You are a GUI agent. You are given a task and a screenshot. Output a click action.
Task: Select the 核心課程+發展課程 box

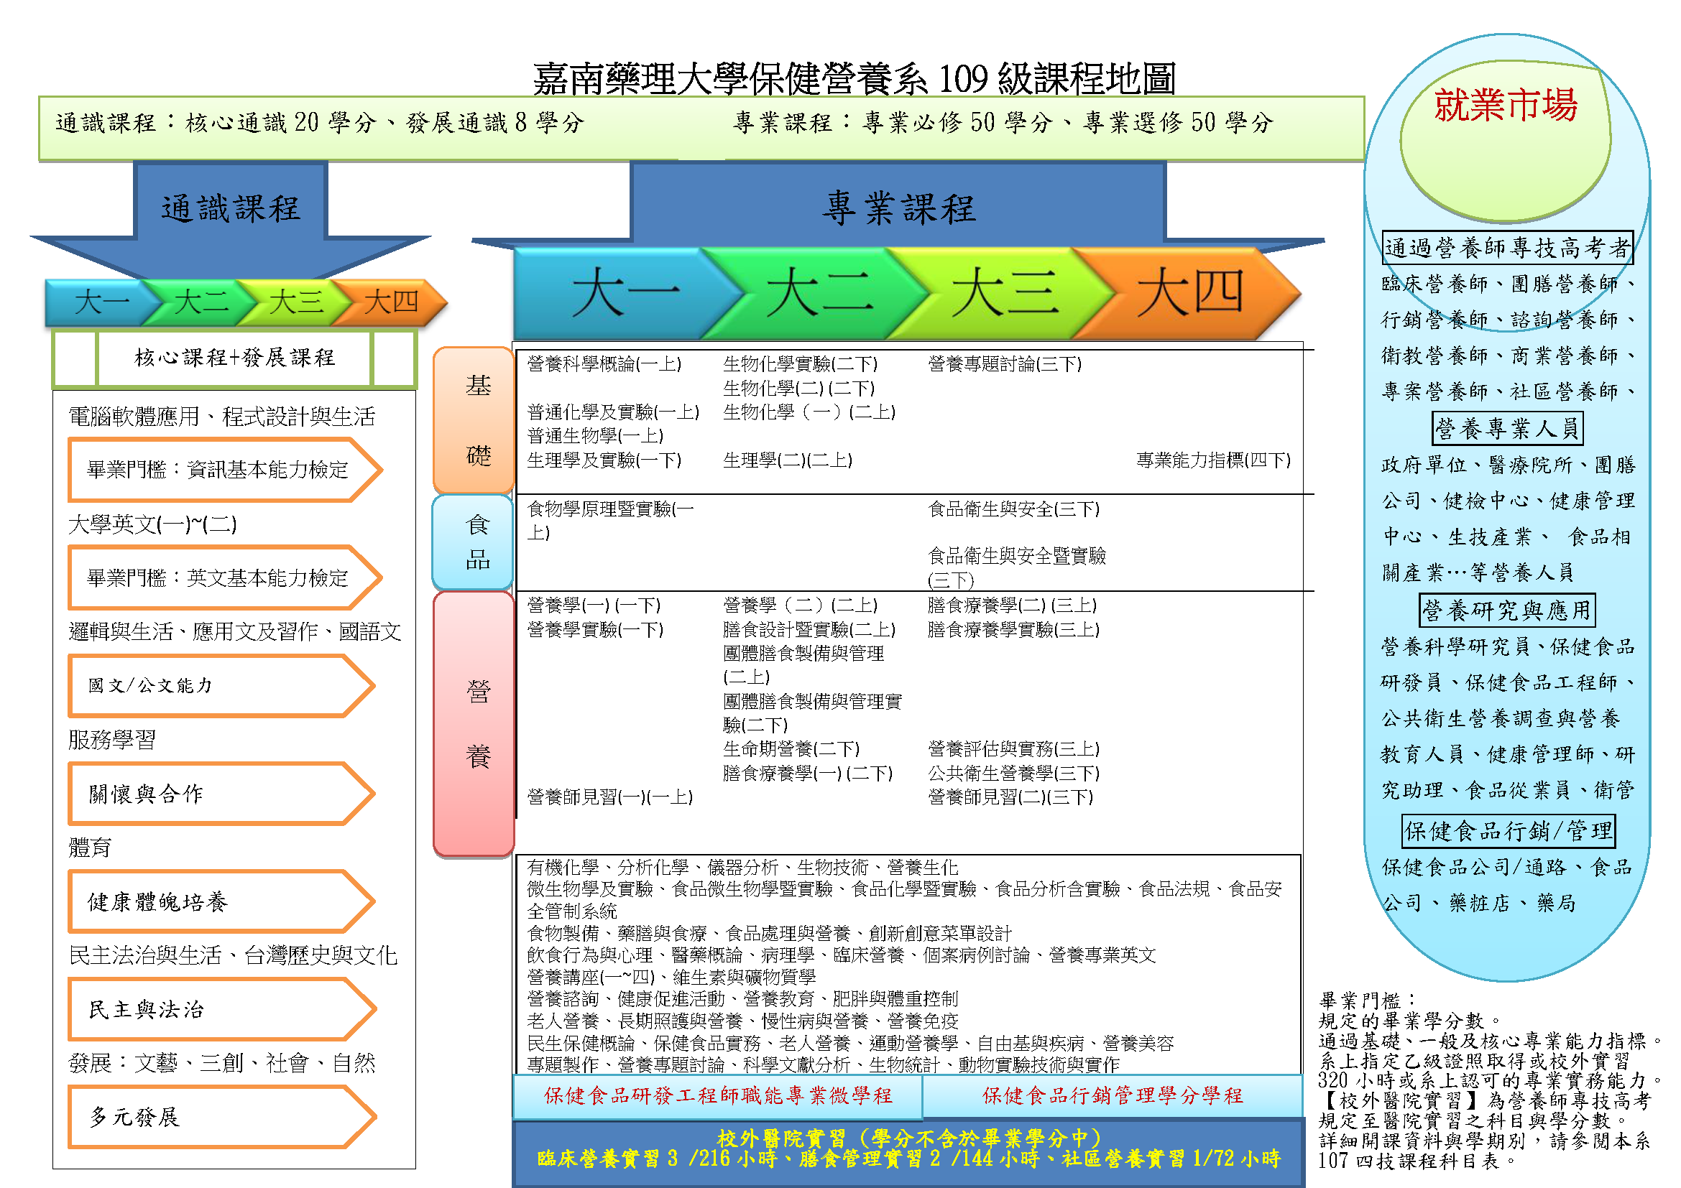[x=234, y=358]
